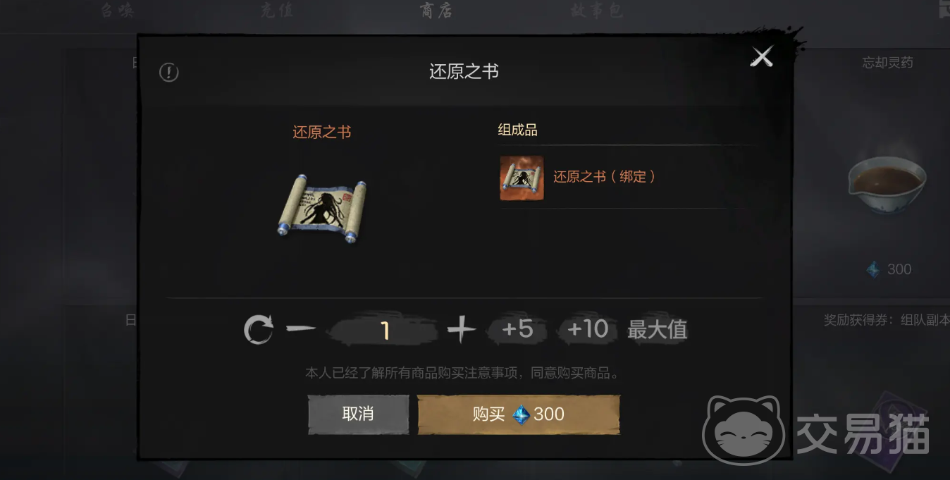Screen dimensions: 950x480
Task: Switch to the 故事包 tab
Action: click(x=596, y=11)
